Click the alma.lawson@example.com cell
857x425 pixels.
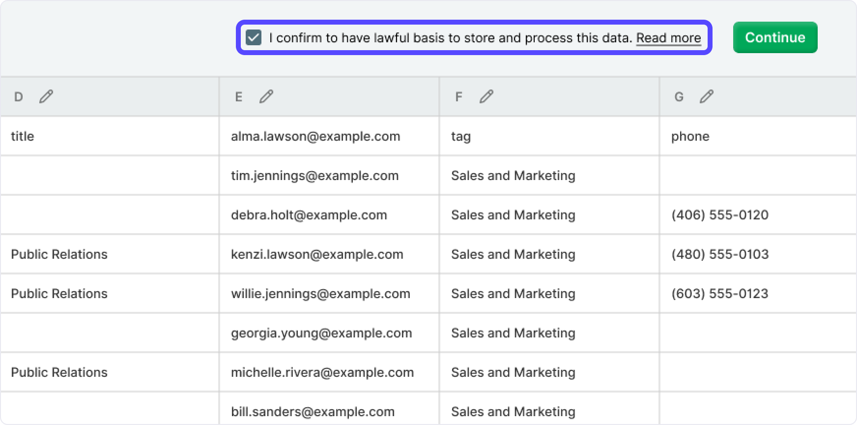(329, 136)
